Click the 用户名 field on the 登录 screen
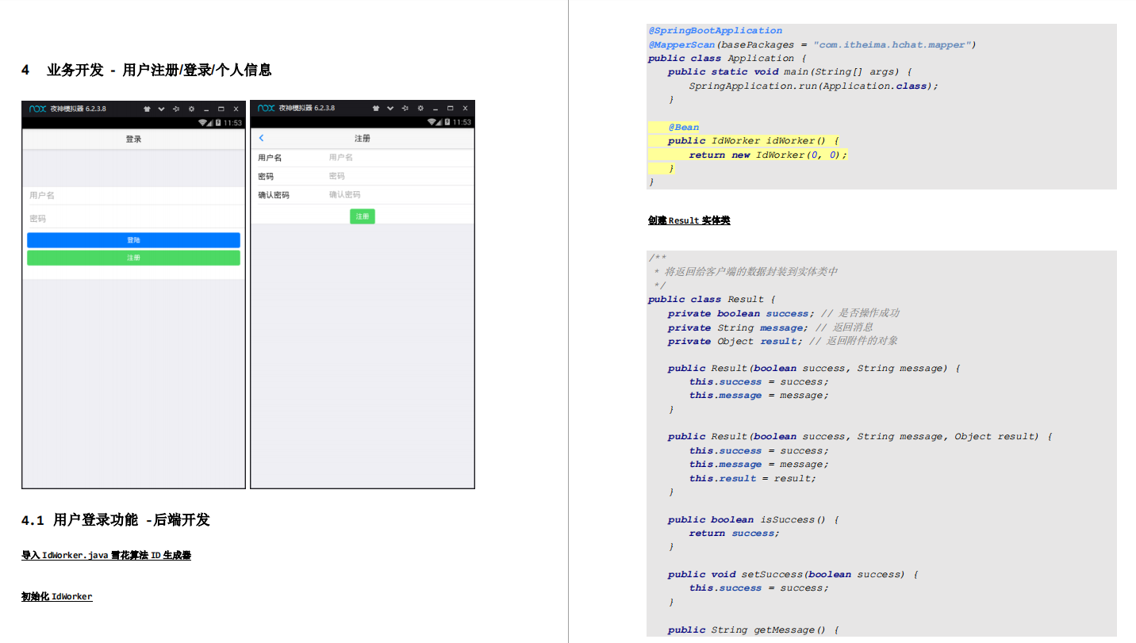The height and width of the screenshot is (643, 1136). (x=134, y=195)
